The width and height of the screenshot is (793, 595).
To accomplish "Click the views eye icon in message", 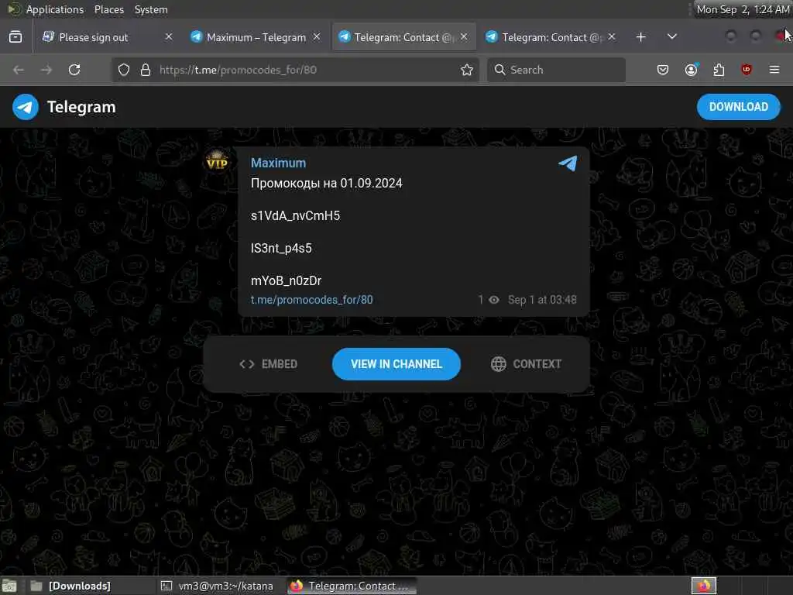I will [x=494, y=300].
